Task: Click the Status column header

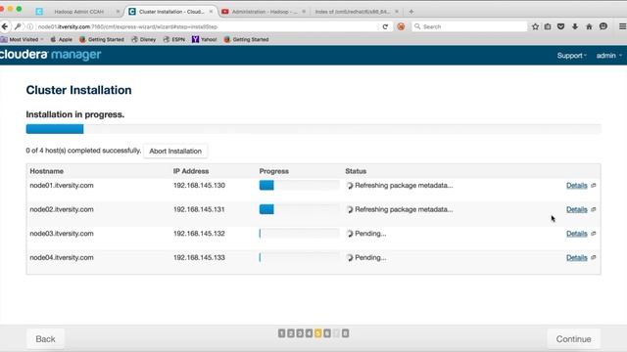Action: point(356,171)
